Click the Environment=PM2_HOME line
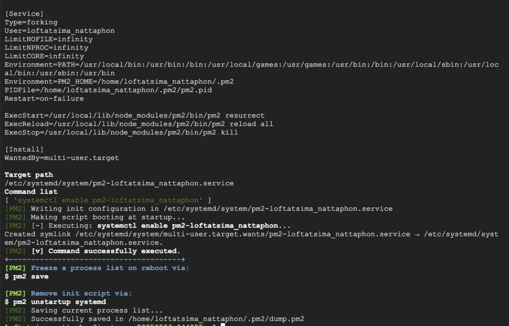The height and width of the screenshot is (326, 509). point(119,82)
